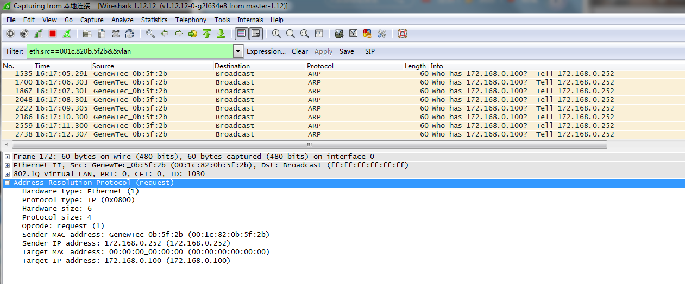This screenshot has width=685, height=284.
Task: Sort by the Source column header
Action: point(103,66)
